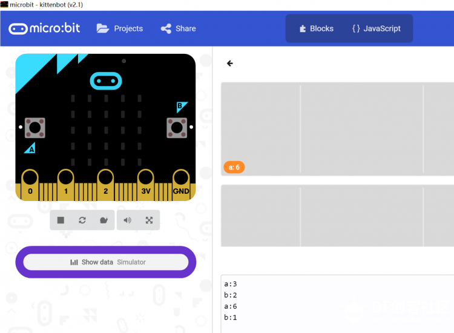Restart the simulator with the refresh icon

(x=82, y=220)
